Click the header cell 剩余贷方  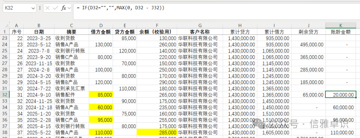tap(308, 32)
